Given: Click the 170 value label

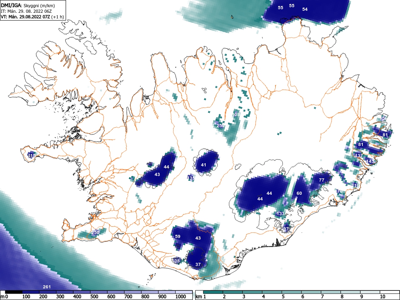Looking at the screenshot, I should (338, 191).
